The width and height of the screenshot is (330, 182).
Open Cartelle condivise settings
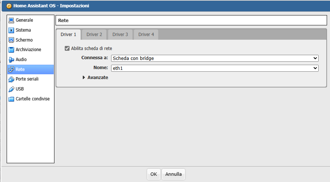(x=31, y=99)
